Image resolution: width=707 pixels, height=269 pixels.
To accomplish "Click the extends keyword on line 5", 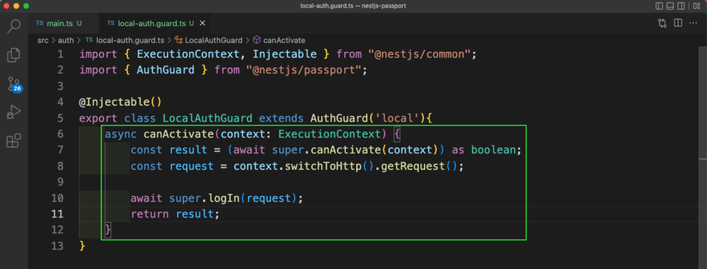I will (x=282, y=119).
